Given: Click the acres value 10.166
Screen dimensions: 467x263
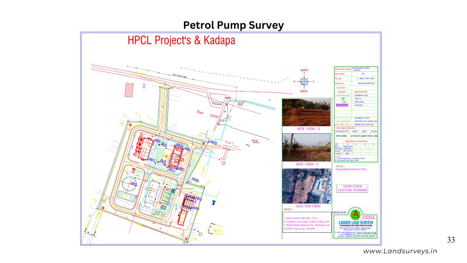Looking at the screenshot, I should [374, 136].
